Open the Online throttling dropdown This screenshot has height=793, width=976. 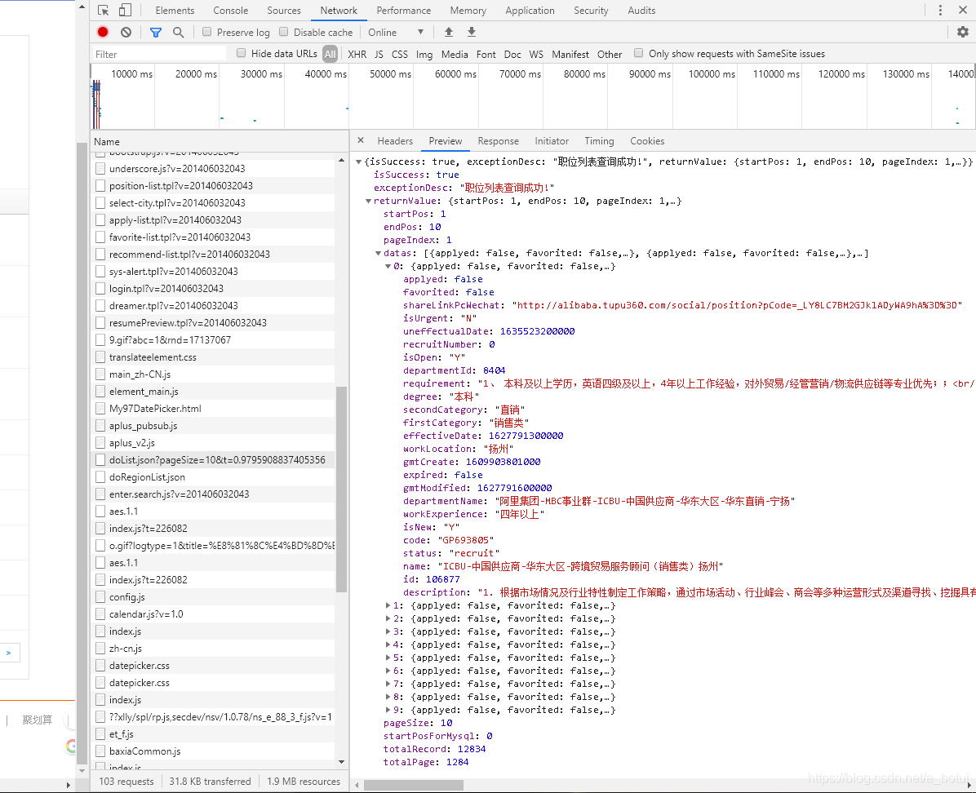tap(396, 33)
